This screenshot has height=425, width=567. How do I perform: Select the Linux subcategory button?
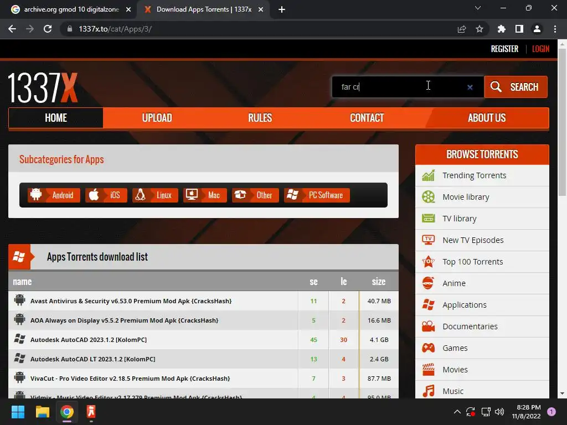point(155,195)
